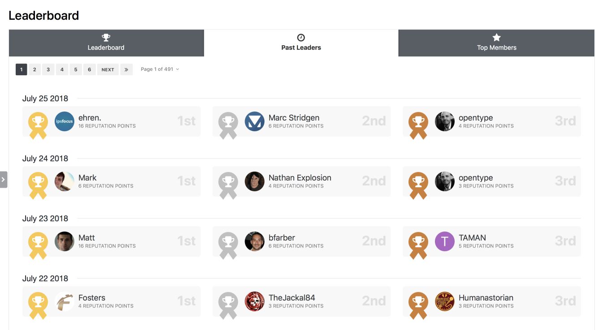Screen dimensions: 602x330
Task: Click the silver trophy ribbon beside bfarber
Action: (x=228, y=244)
